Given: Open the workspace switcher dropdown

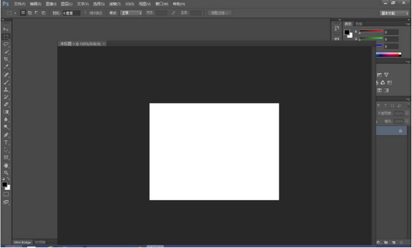Looking at the screenshot, I should click(394, 13).
